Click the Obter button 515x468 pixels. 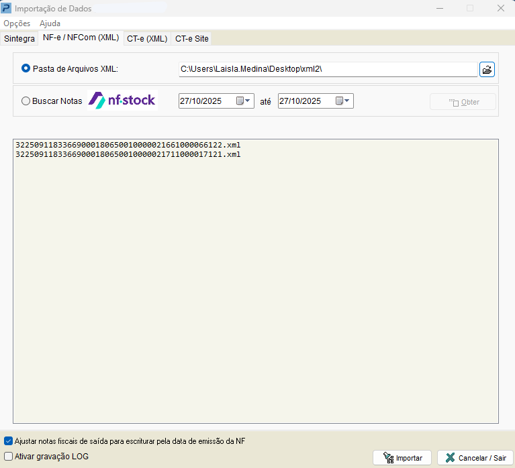(x=463, y=102)
